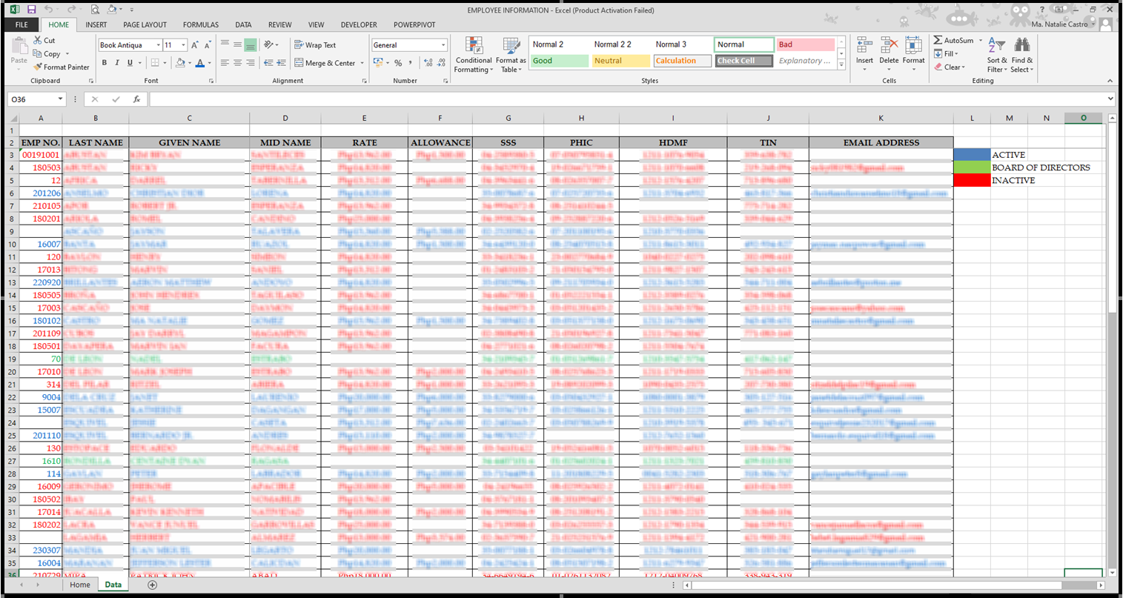Expand the AutoSum dropdown arrow
1123x598 pixels.
click(981, 41)
